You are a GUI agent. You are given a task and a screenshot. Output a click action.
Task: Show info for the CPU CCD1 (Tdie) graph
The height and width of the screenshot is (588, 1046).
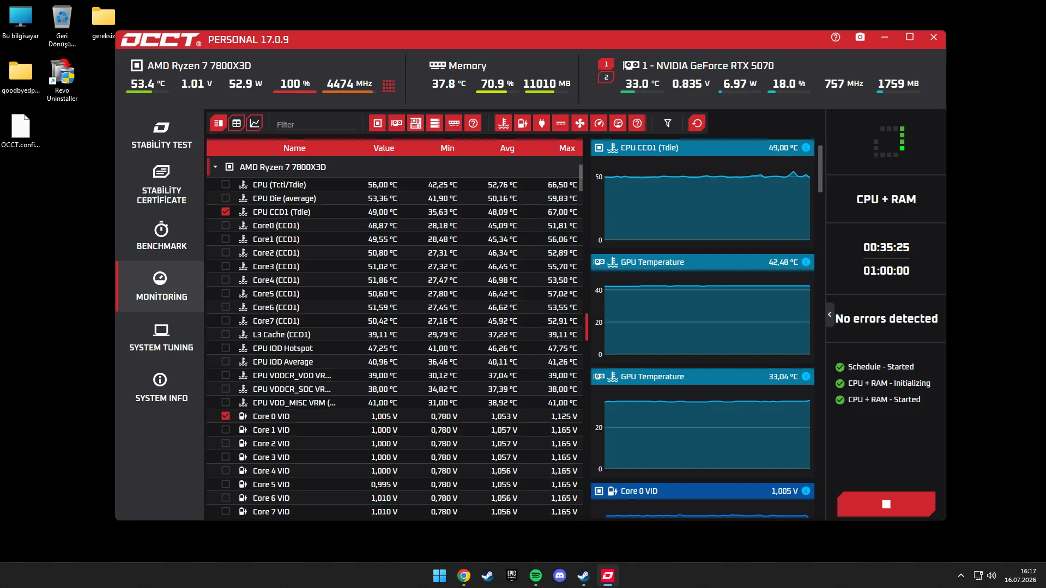(806, 148)
